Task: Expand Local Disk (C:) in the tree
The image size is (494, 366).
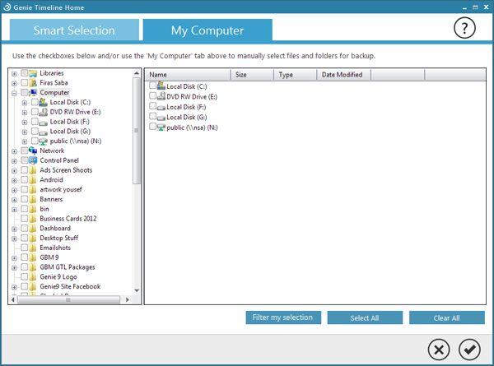Action: click(x=25, y=103)
